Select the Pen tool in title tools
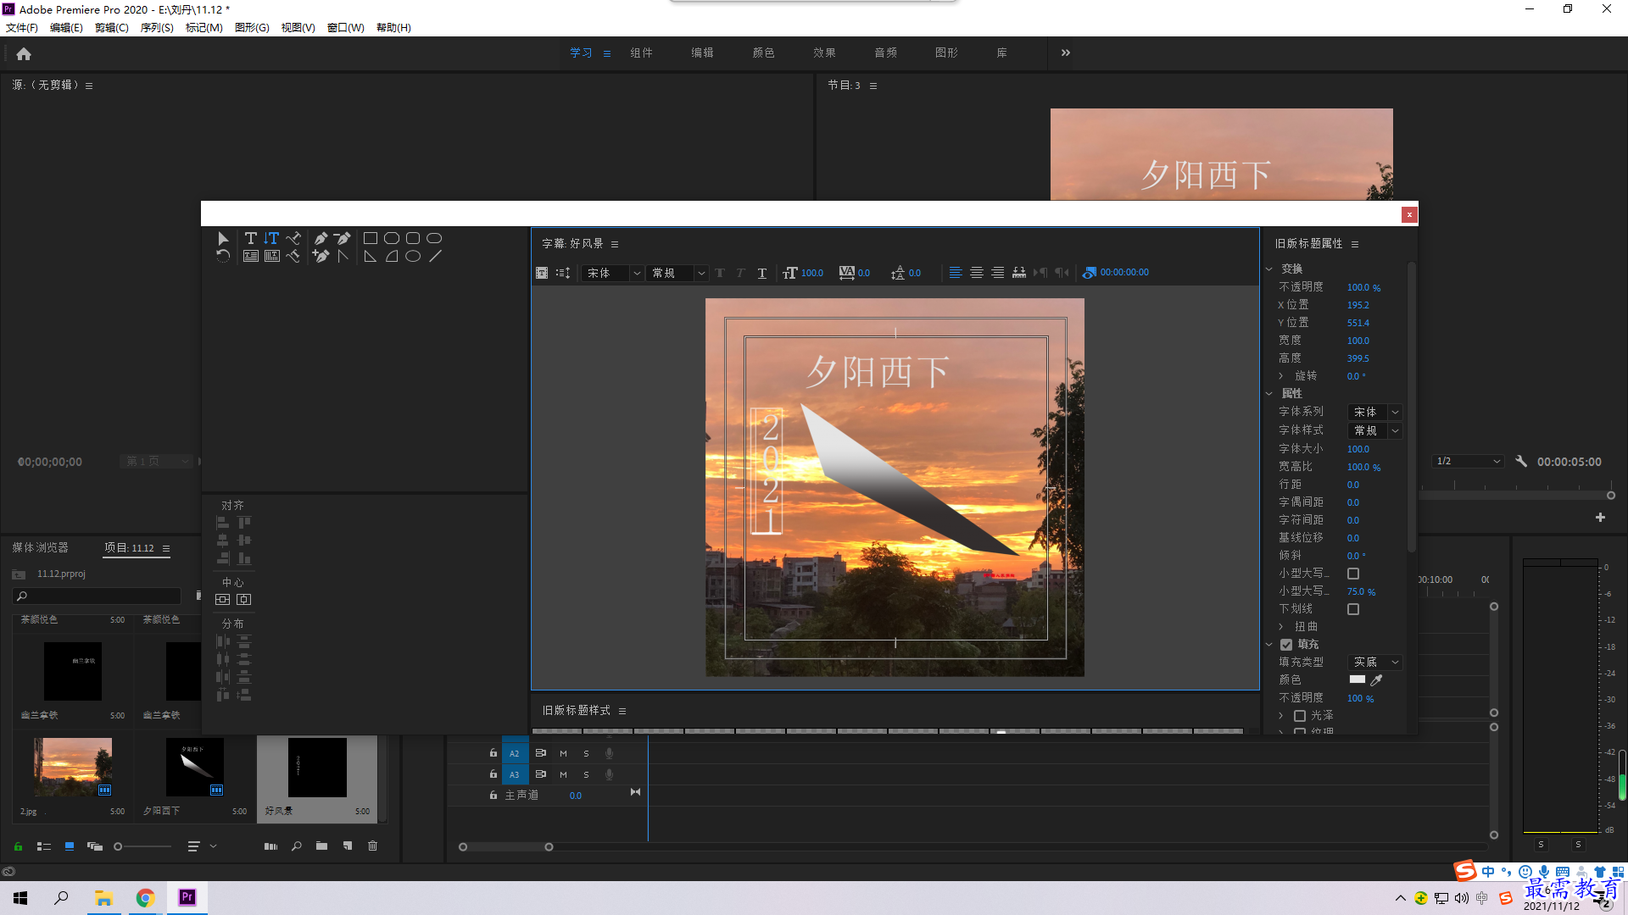The width and height of the screenshot is (1628, 915). click(321, 238)
